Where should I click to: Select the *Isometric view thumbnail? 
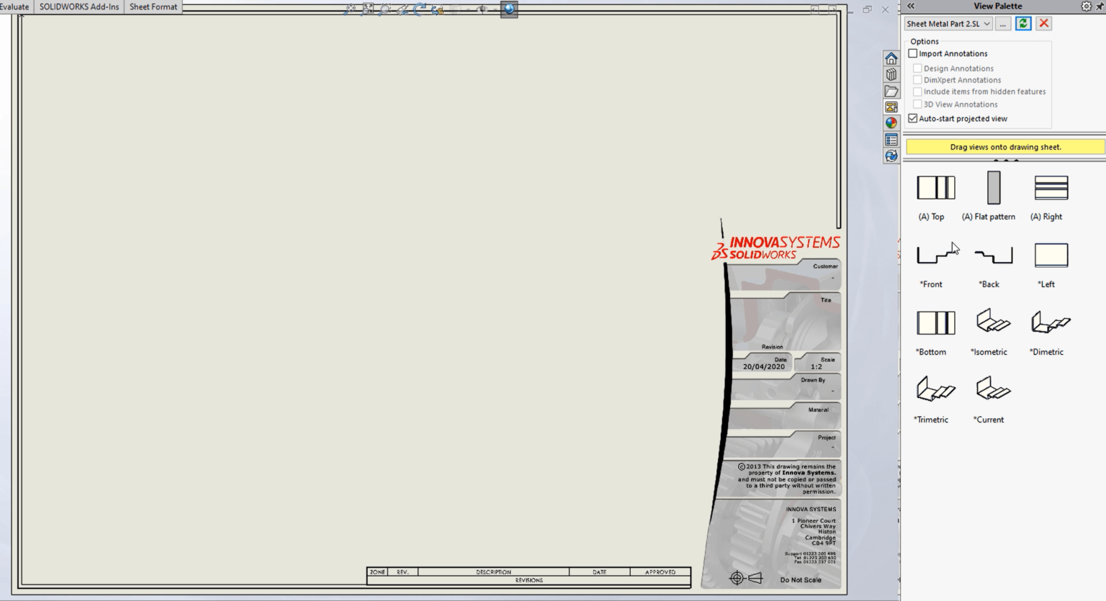coord(994,321)
